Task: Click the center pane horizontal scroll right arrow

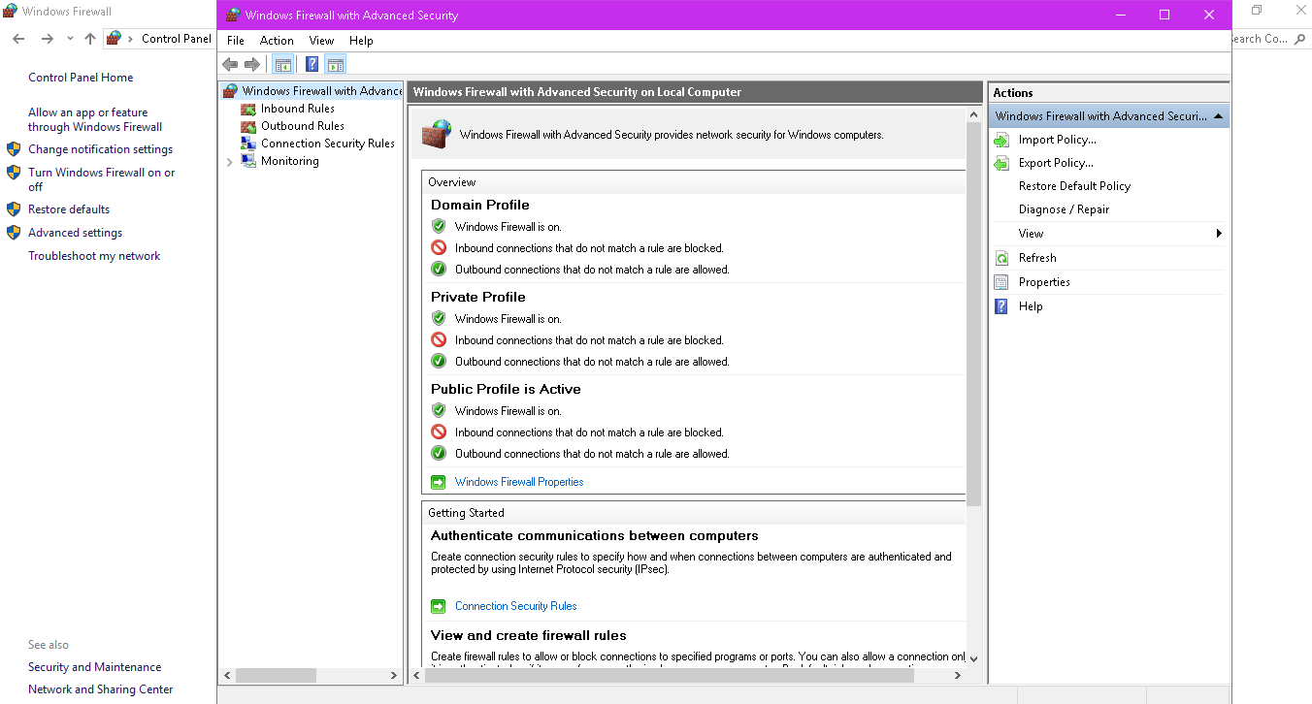Action: 958,675
